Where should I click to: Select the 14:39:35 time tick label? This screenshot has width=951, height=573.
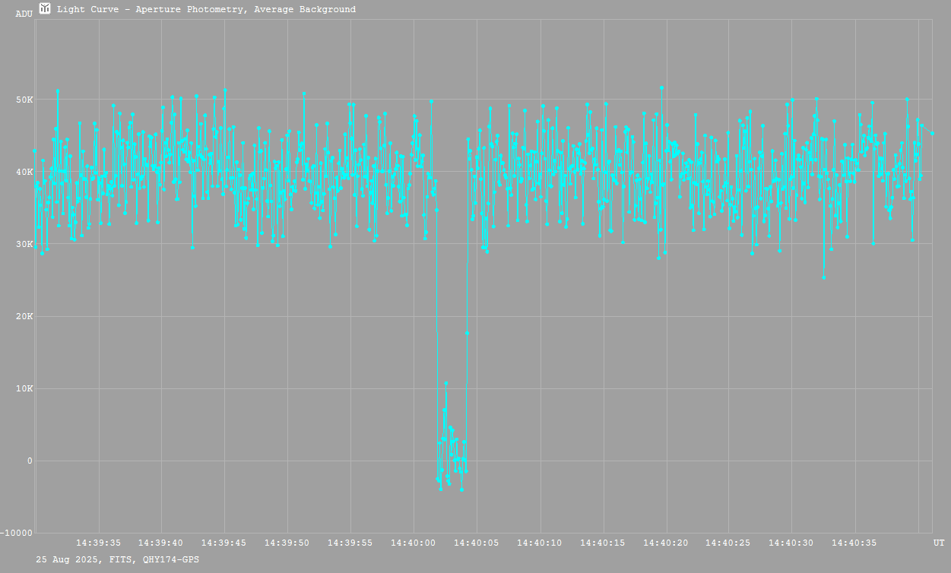(x=98, y=543)
